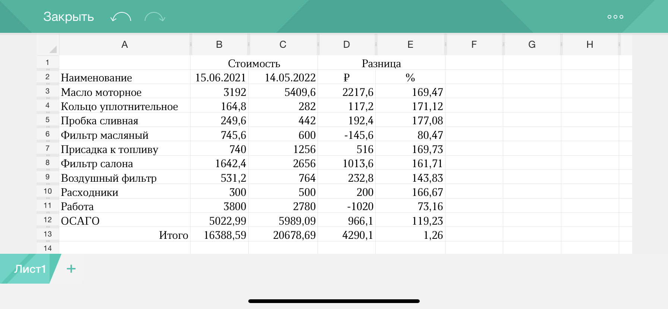Select the Пробка сливная cell
The height and width of the screenshot is (309, 668).
(125, 120)
